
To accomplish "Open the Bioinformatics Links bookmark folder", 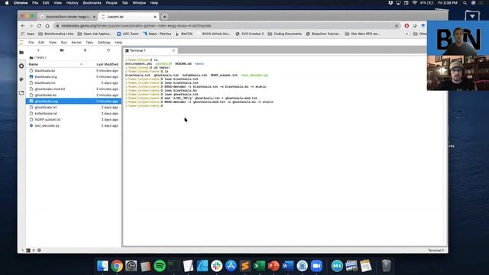I will pos(56,34).
